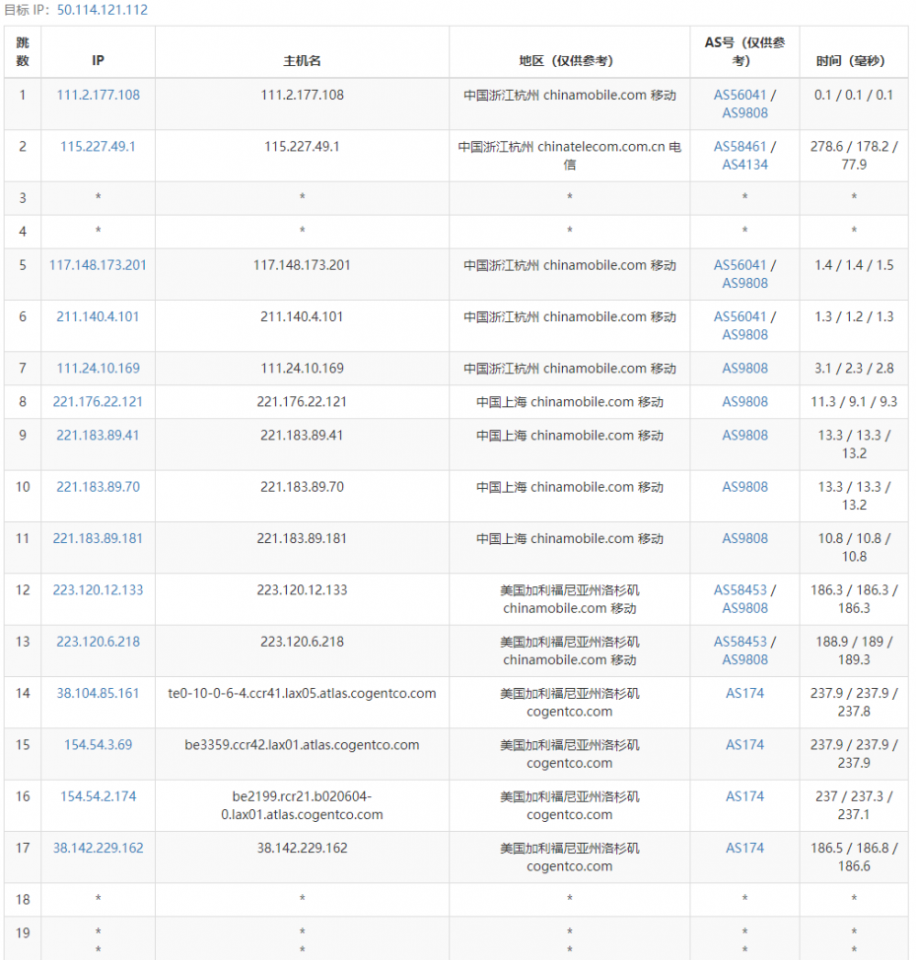Click AS174 link in hop 17 row
This screenshot has height=960, width=916.
point(744,848)
